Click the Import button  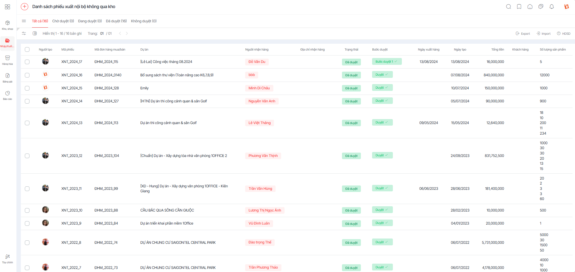544,33
